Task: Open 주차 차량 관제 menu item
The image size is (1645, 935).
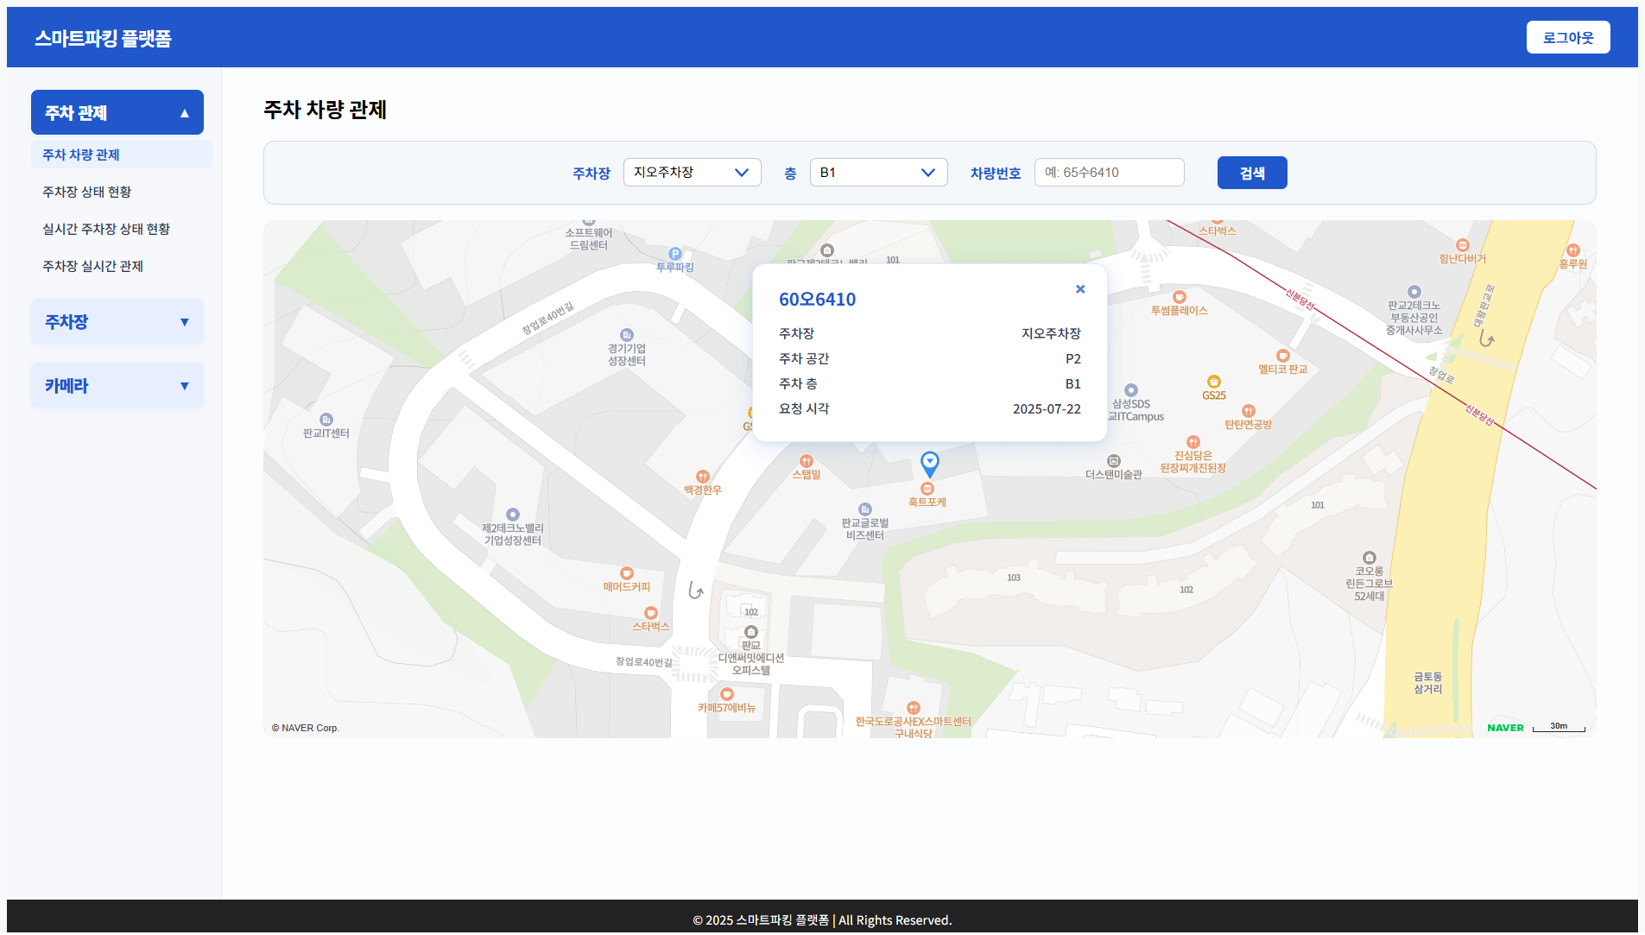Action: coord(121,155)
